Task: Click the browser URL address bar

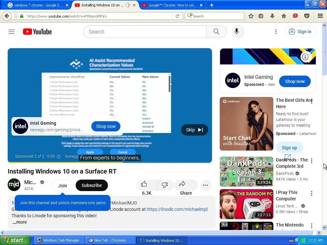Action: pos(99,16)
